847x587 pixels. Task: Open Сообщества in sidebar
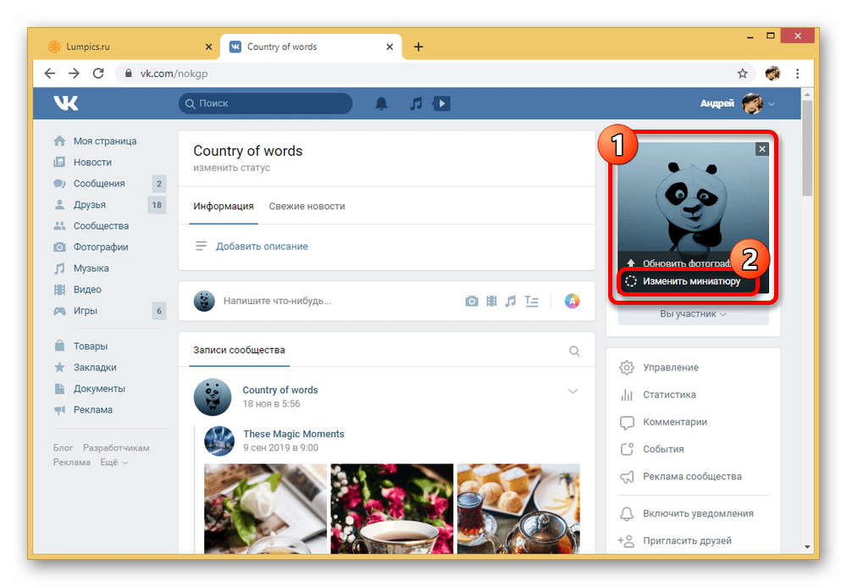[101, 225]
